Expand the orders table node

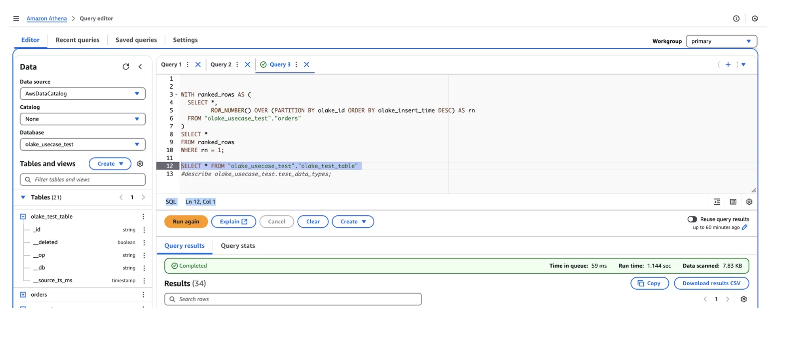pyautogui.click(x=23, y=295)
